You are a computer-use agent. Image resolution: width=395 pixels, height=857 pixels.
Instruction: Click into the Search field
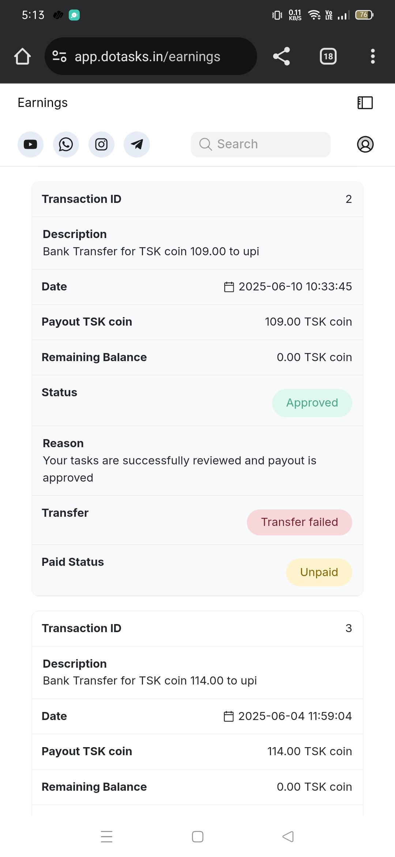tap(261, 144)
